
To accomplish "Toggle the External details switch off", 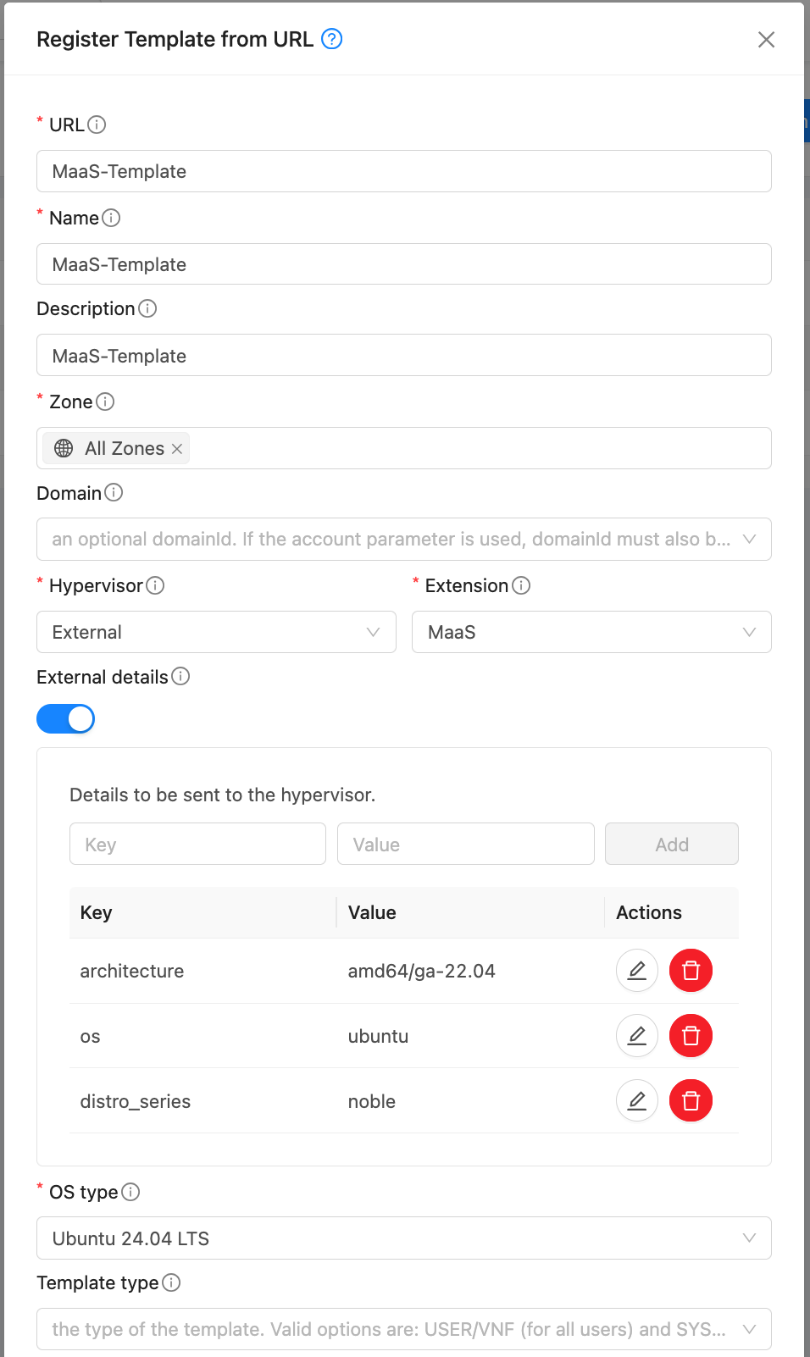I will 65,719.
